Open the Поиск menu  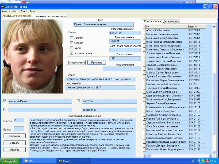[x=24, y=11]
